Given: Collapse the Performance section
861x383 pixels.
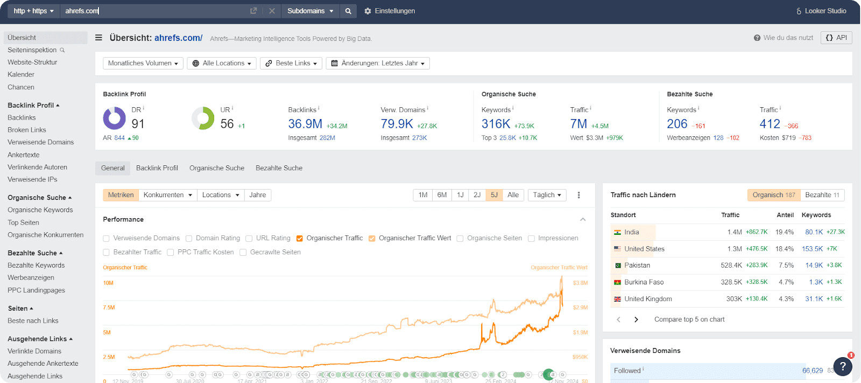Looking at the screenshot, I should tap(583, 219).
